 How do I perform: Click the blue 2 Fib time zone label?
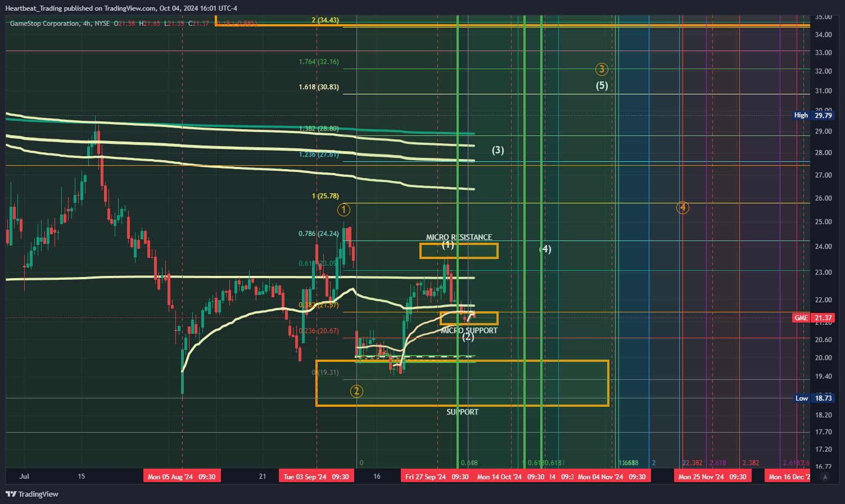pyautogui.click(x=654, y=463)
